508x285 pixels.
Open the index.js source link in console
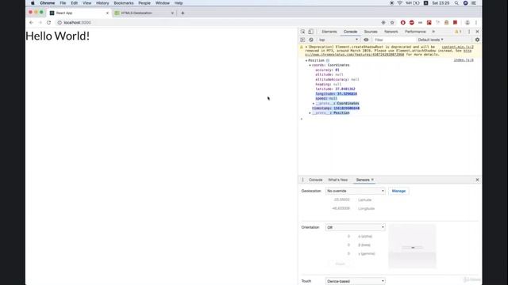[464, 60]
